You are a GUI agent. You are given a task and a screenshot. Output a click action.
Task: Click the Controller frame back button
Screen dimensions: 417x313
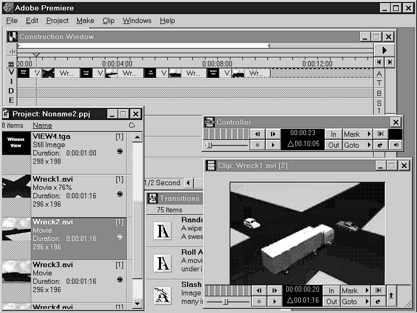(x=258, y=134)
